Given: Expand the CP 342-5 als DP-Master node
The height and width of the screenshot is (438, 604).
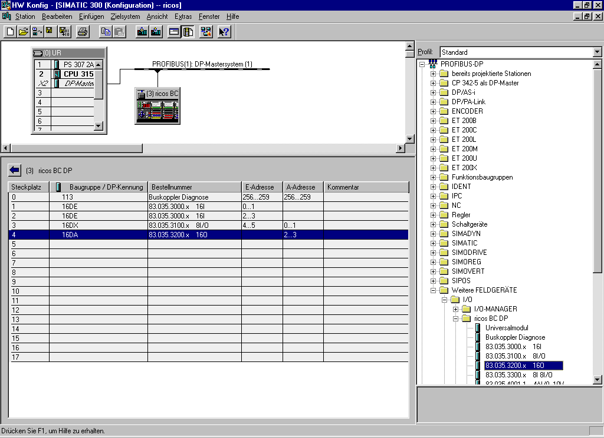Looking at the screenshot, I should pyautogui.click(x=433, y=83).
